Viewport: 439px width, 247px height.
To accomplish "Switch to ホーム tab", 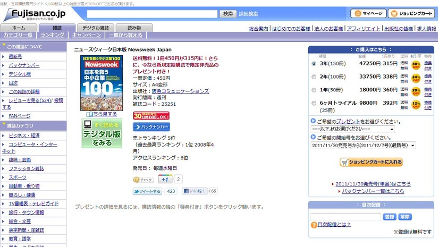I will point(19,28).
